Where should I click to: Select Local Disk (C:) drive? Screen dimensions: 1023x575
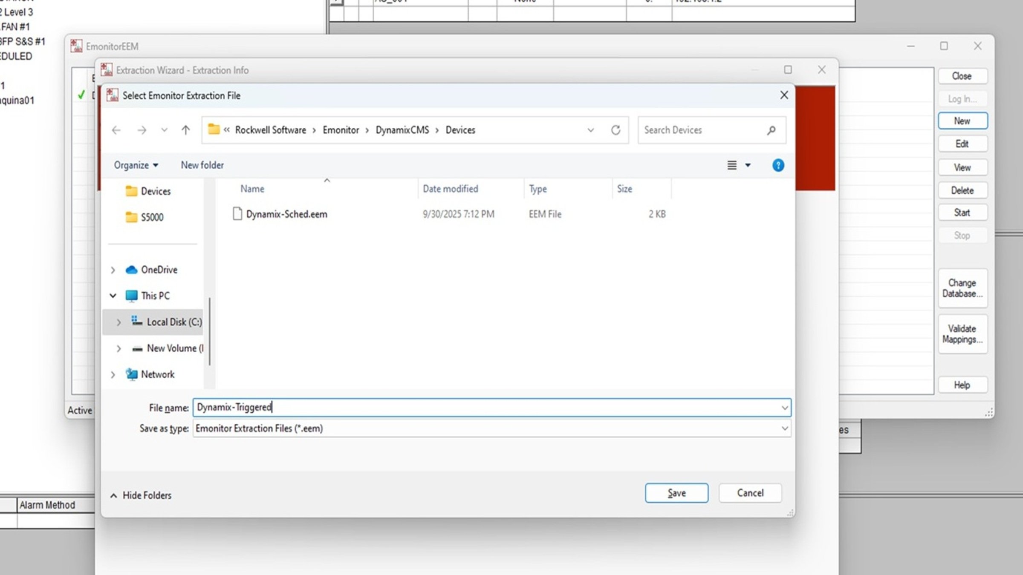tap(174, 322)
